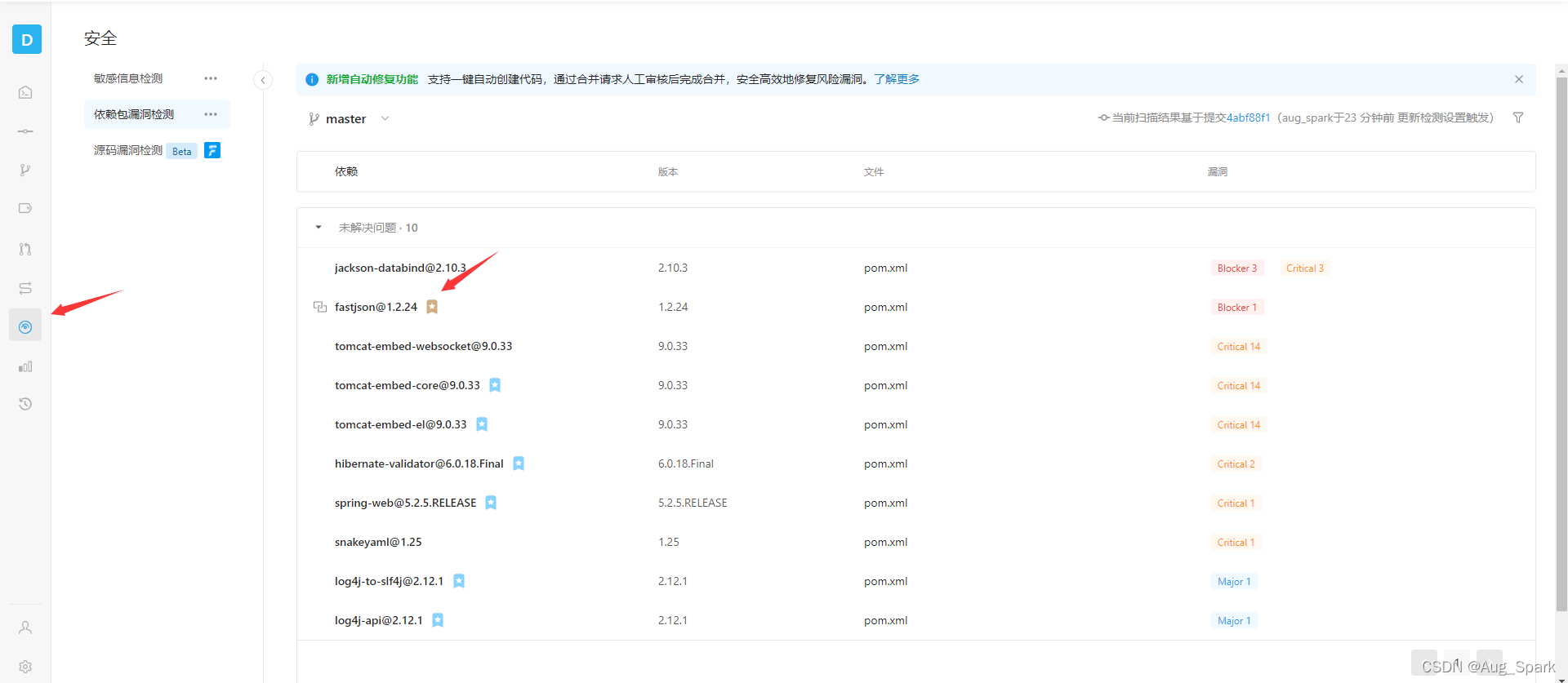
Task: Click the blue F badge beside 源码漏洞检测
Action: pyautogui.click(x=212, y=150)
